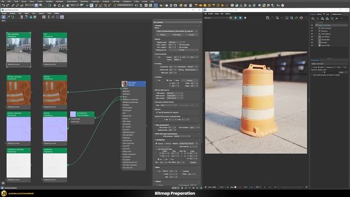This screenshot has height=197, width=350.
Task: Open the Material menu in Slate Material Editor
Action: pyautogui.click(x=13, y=13)
